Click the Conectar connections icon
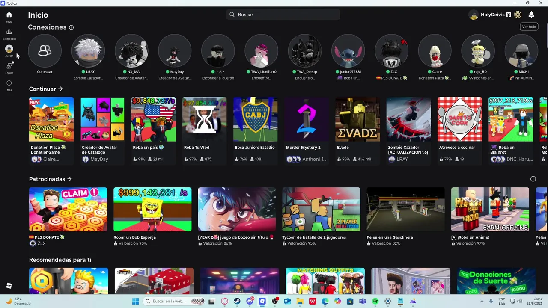The width and height of the screenshot is (548, 308). tap(45, 50)
